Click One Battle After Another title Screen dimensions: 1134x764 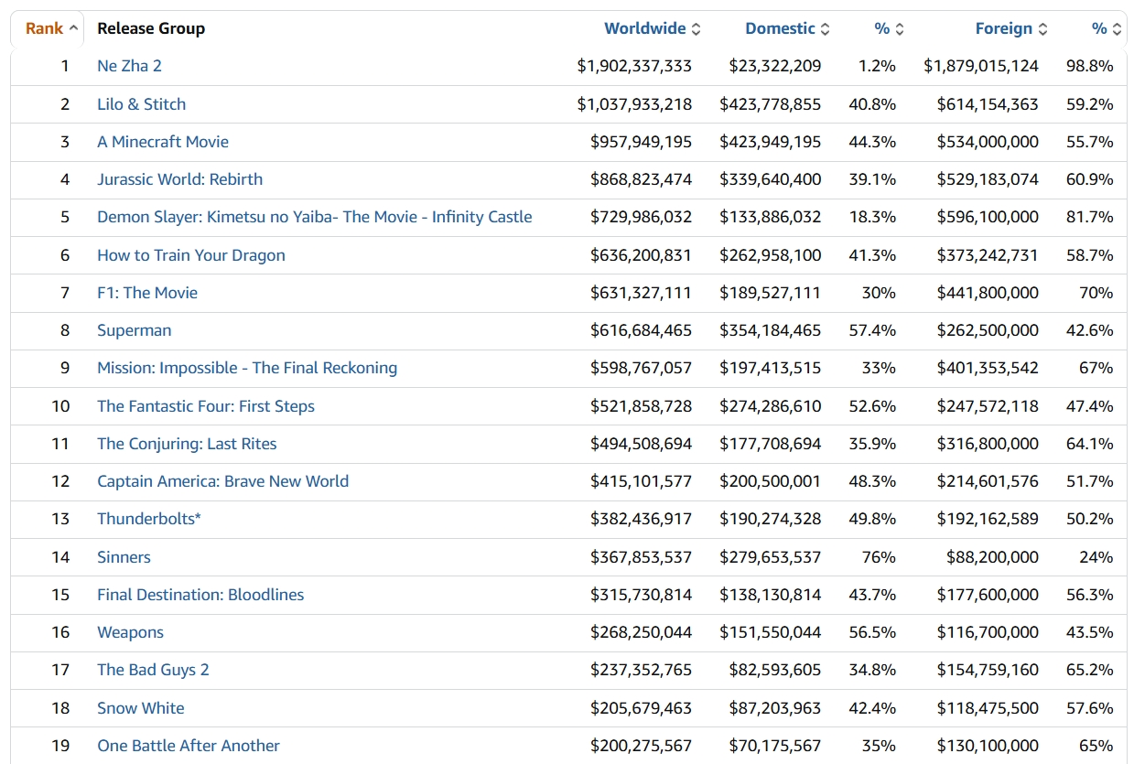pyautogui.click(x=189, y=746)
